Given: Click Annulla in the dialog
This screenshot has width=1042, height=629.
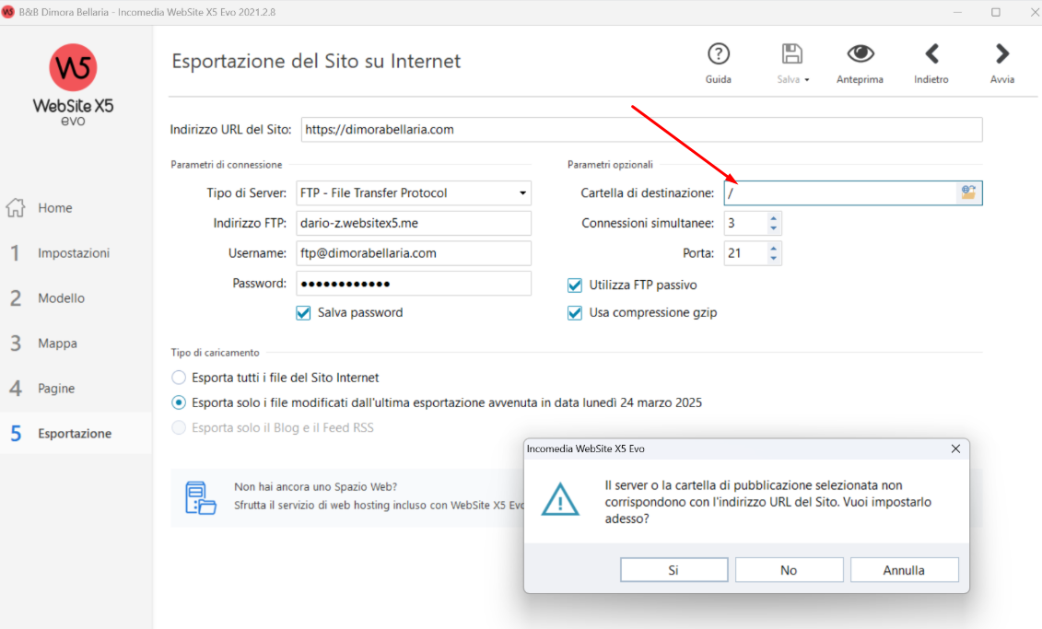Looking at the screenshot, I should (904, 570).
